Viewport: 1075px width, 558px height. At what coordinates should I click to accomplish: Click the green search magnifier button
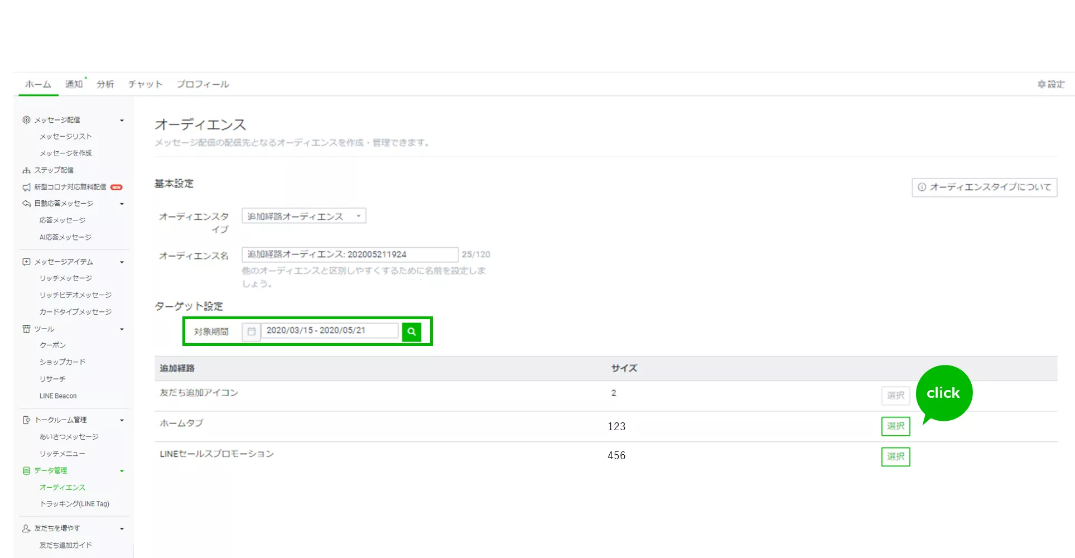pos(411,331)
